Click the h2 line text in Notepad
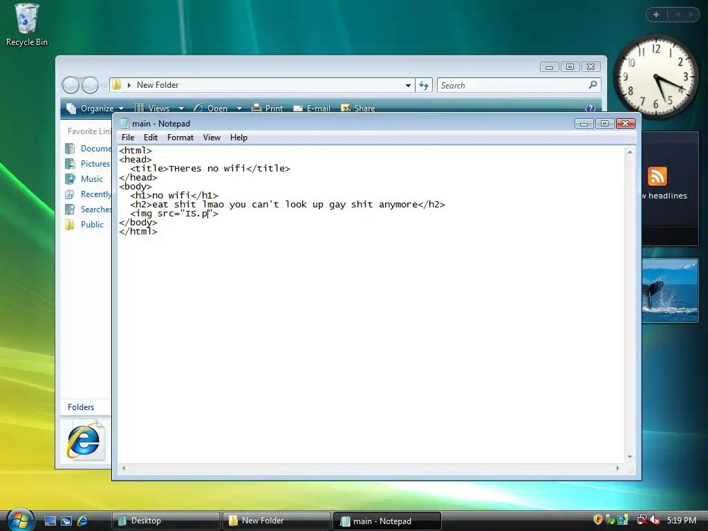Image resolution: width=708 pixels, height=531 pixels. point(287,205)
